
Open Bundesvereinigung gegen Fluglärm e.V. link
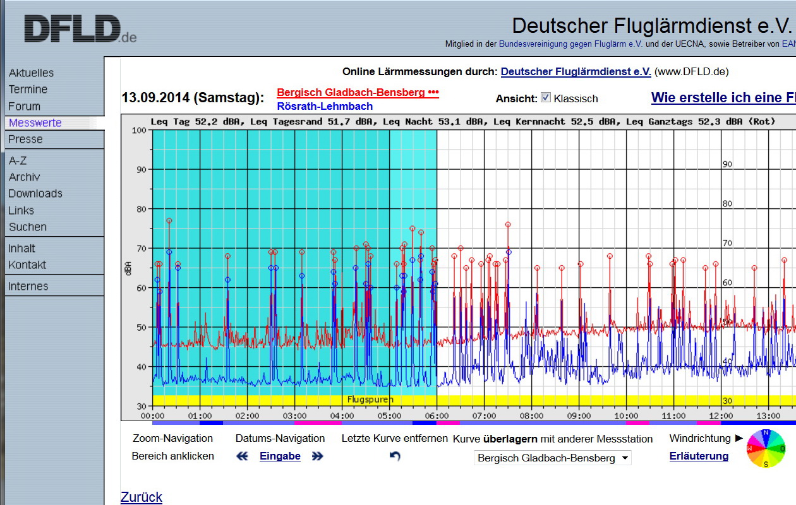pyautogui.click(x=570, y=44)
